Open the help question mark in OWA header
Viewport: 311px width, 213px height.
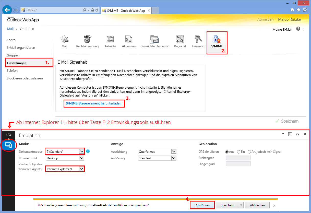298,29
